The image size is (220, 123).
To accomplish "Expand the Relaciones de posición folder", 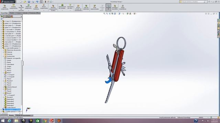I will tap(4, 50).
